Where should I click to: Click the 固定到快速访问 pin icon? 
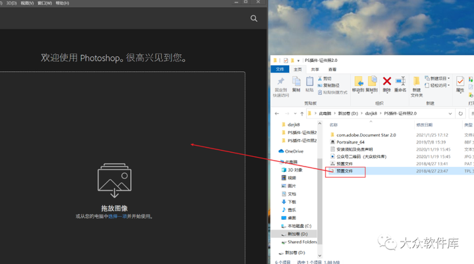(x=281, y=82)
